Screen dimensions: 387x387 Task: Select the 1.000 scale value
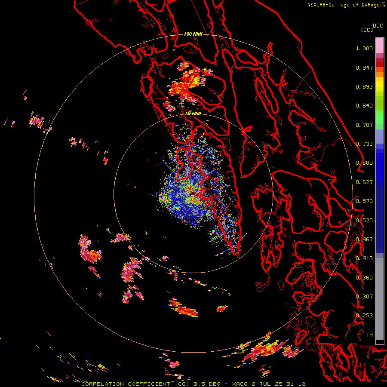click(x=364, y=48)
